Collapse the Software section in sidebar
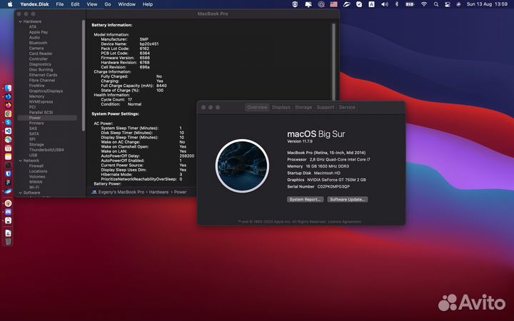 click(x=20, y=193)
